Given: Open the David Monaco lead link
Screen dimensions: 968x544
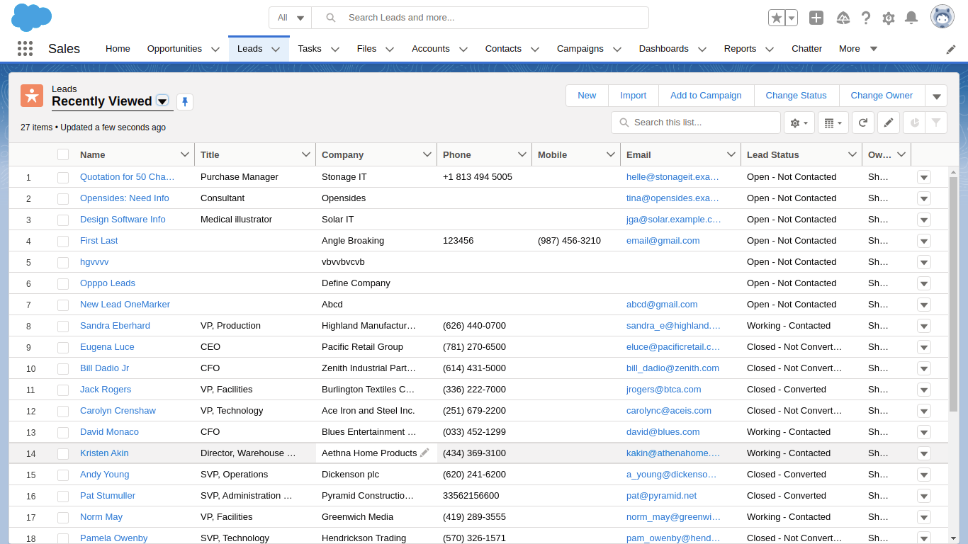Looking at the screenshot, I should click(x=109, y=432).
